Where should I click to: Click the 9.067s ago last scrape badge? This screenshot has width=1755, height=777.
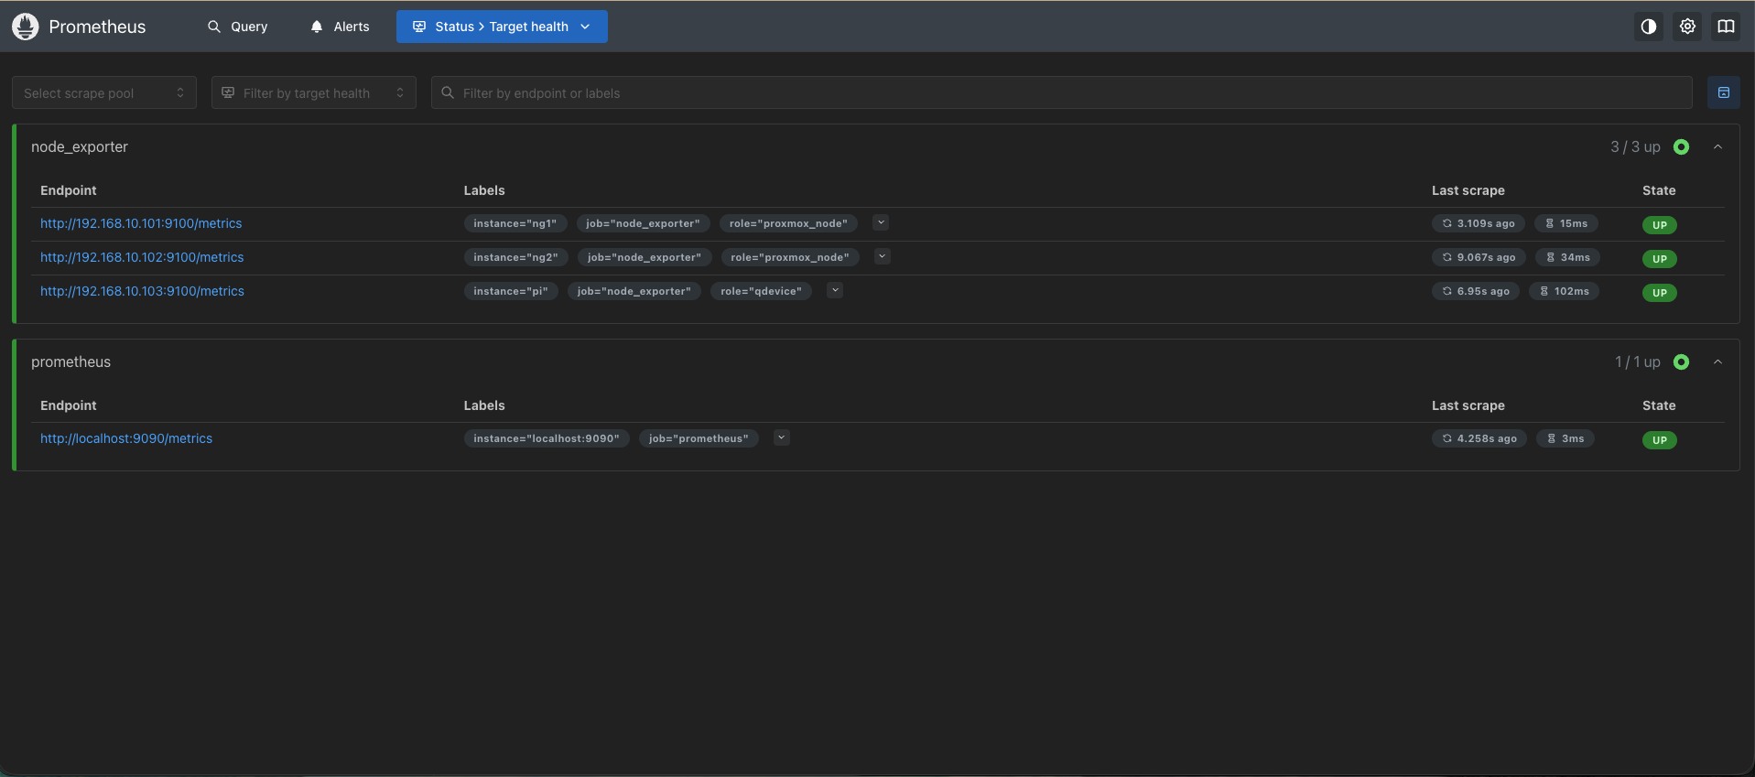tap(1479, 257)
